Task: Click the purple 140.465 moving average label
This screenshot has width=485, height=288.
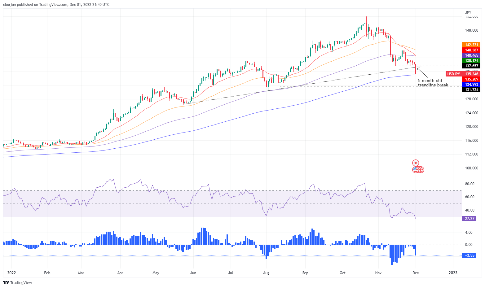Action: 471,55
